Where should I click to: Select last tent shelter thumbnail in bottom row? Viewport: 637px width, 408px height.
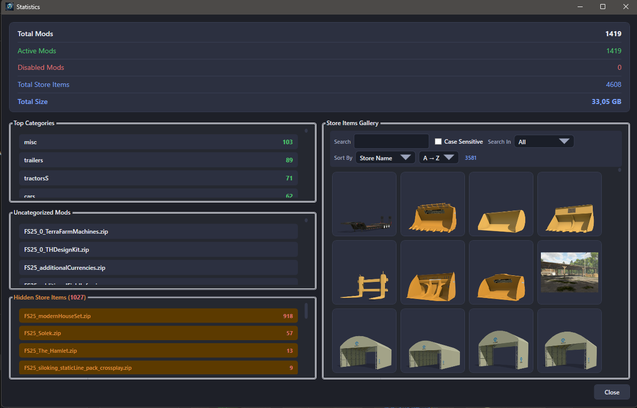click(569, 341)
